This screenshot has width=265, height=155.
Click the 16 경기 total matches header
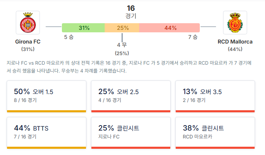(x=131, y=12)
